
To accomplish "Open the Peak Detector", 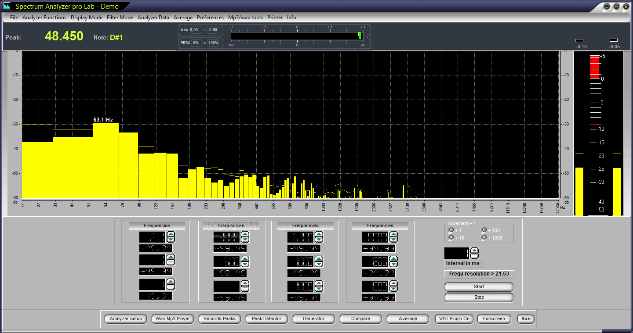I will [267, 319].
